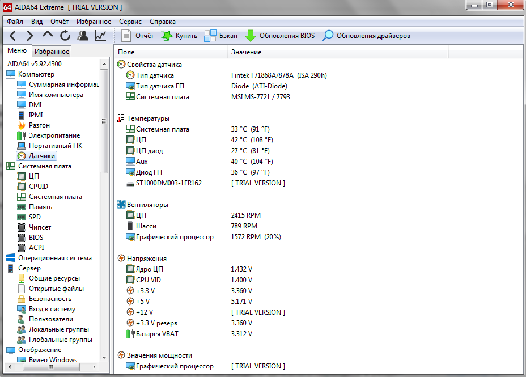Select Разгон in the tree

pyautogui.click(x=39, y=125)
